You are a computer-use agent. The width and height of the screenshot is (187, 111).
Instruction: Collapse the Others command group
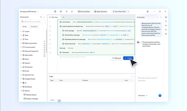21,91
